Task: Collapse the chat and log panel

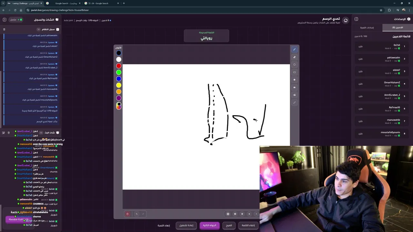Action: 5,20
